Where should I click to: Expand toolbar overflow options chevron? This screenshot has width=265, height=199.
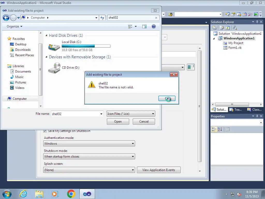coord(261,15)
